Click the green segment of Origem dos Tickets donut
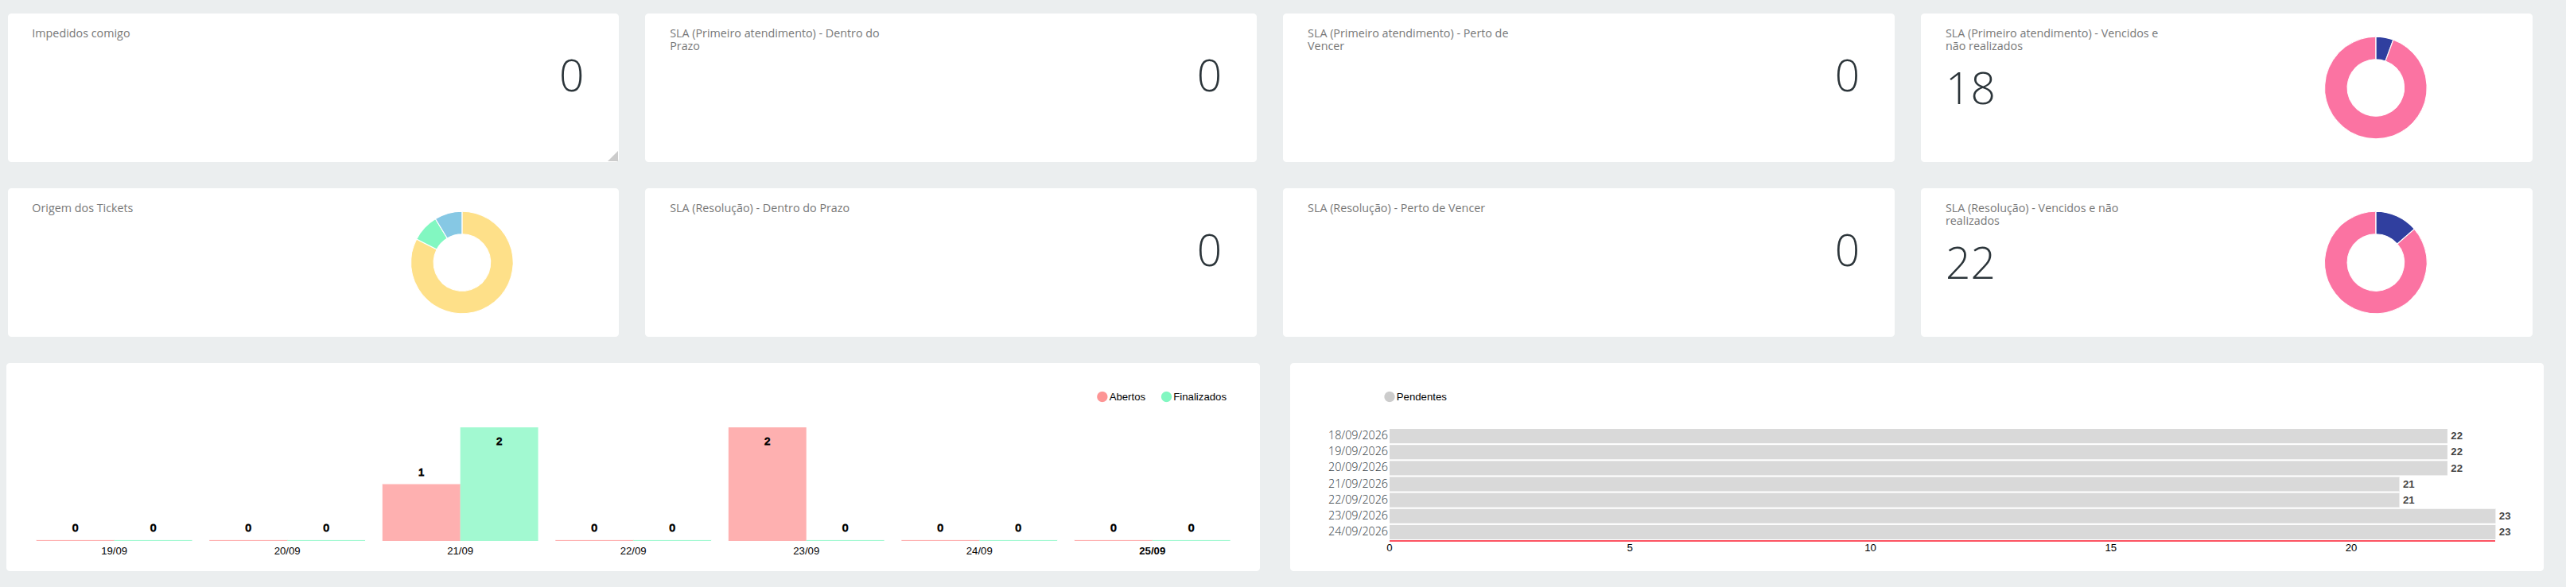 [430, 234]
